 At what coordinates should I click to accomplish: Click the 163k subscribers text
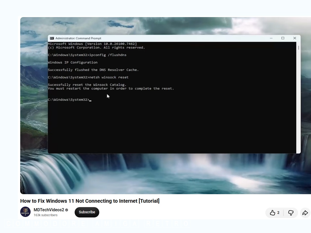(46, 215)
